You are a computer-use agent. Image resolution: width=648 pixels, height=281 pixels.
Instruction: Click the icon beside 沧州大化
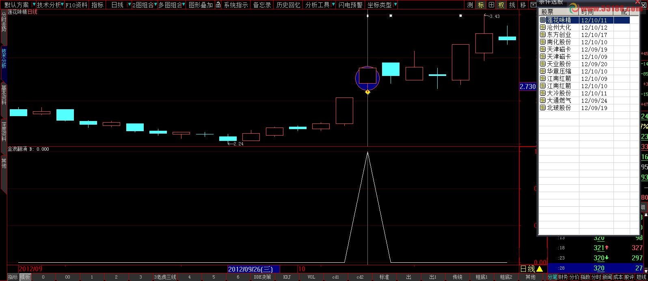[x=542, y=27]
